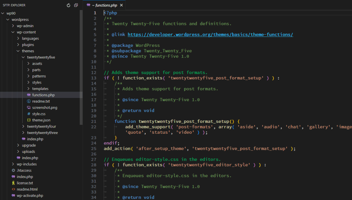Expand the uploads folder
Screen dimensions: 352x200
[x=18, y=152]
